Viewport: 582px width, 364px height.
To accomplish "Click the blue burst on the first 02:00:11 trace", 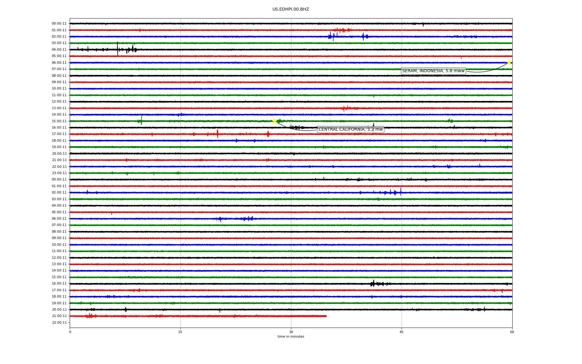I will [x=333, y=36].
